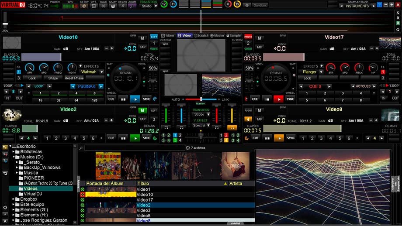Toggle Shape on the Wahwah effect
This screenshot has height=226, width=402.
tap(53, 78)
